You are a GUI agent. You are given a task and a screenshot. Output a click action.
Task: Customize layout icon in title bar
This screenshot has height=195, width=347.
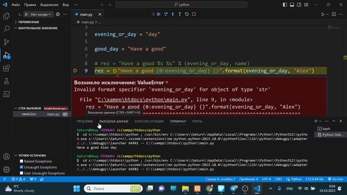[x=306, y=5]
